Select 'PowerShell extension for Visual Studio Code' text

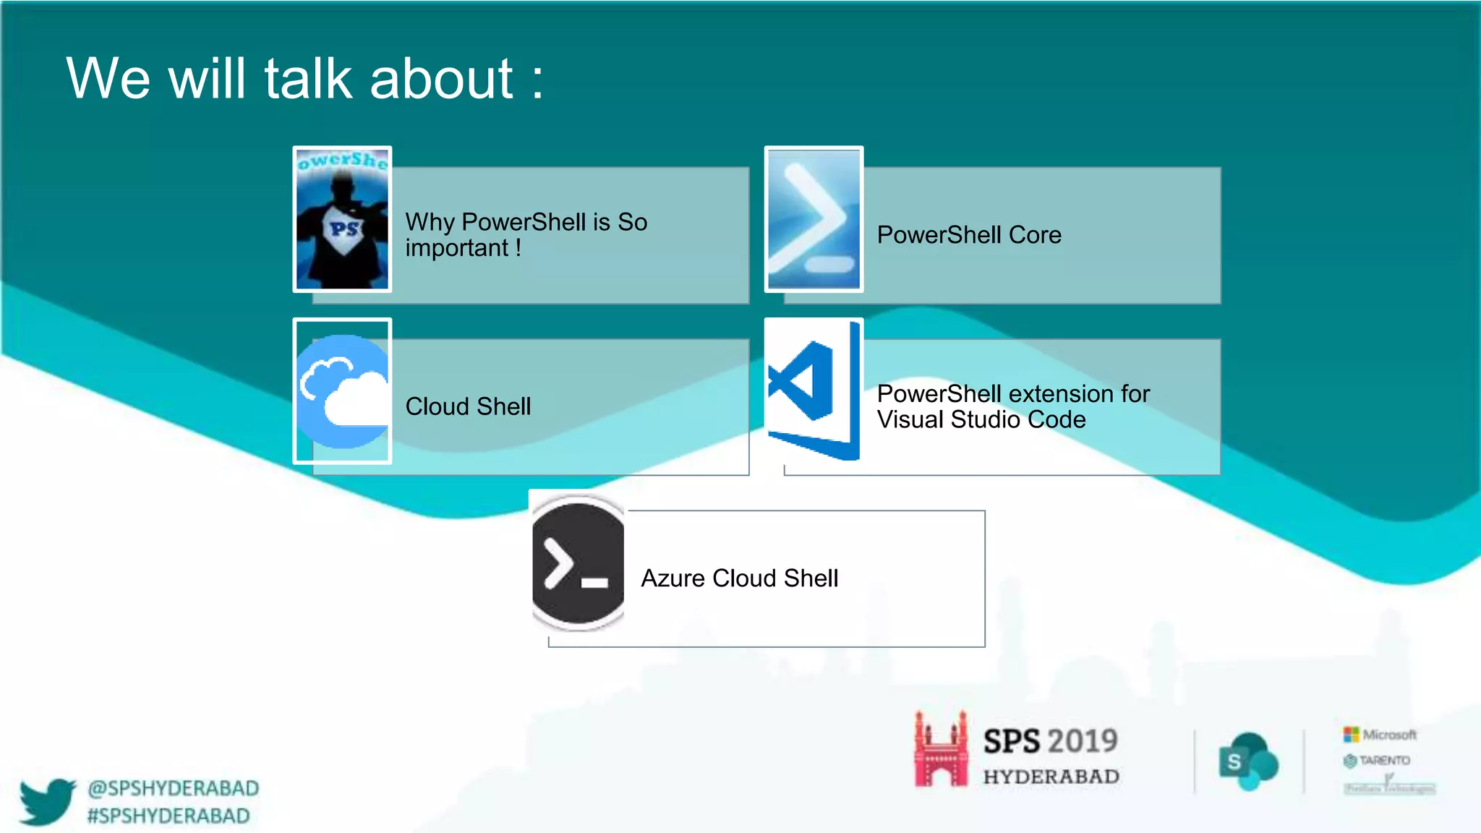1013,406
